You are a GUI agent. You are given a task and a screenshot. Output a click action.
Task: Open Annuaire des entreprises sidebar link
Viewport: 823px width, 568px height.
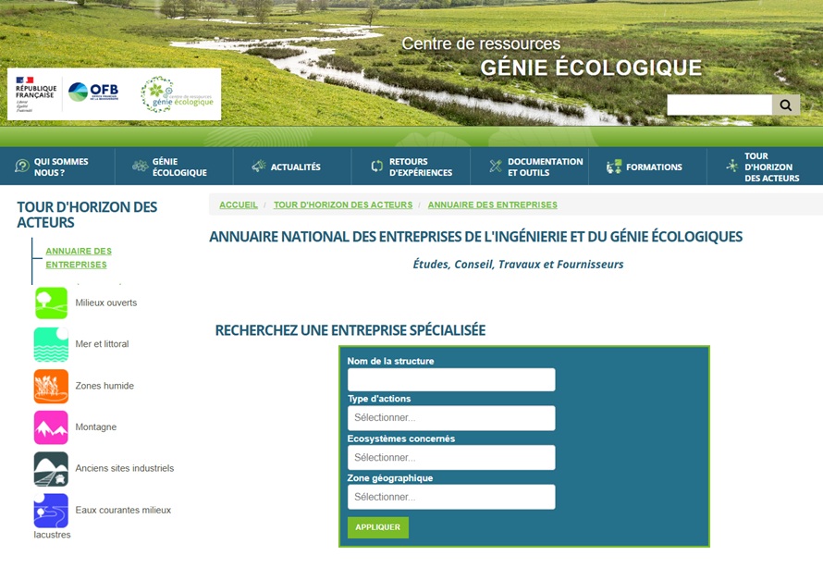pos(79,258)
